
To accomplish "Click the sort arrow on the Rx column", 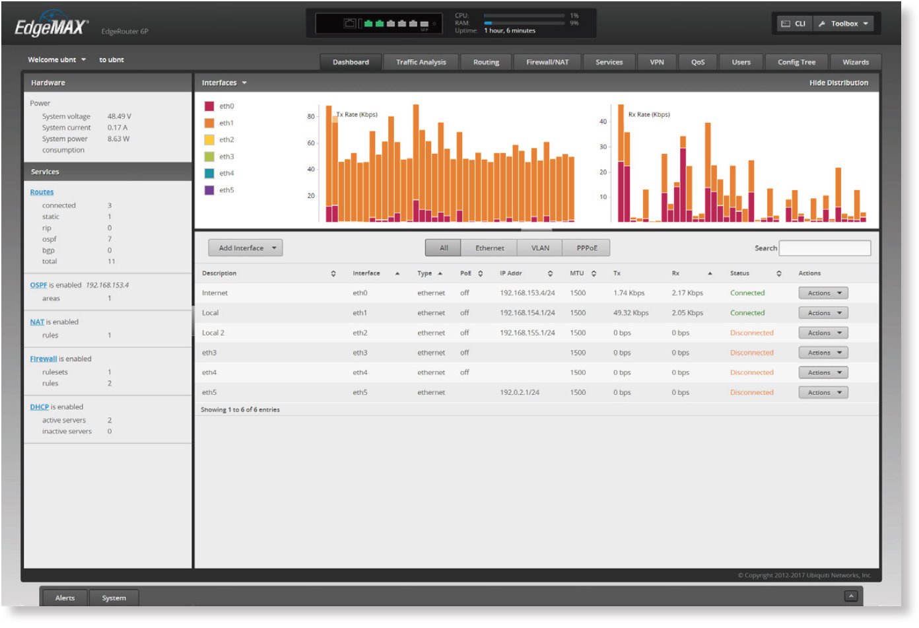I will tap(710, 273).
